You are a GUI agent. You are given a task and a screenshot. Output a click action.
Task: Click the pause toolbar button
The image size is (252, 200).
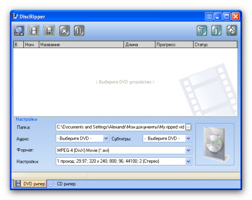(79, 31)
